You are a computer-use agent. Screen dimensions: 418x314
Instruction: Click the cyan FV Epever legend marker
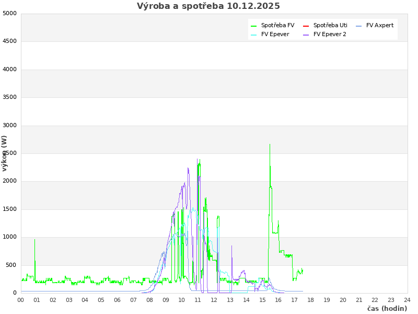click(254, 35)
